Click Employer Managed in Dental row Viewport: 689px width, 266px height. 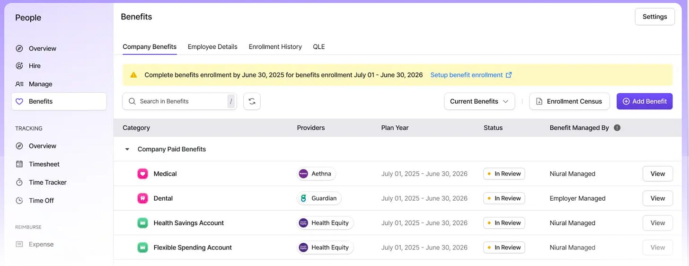coord(578,198)
